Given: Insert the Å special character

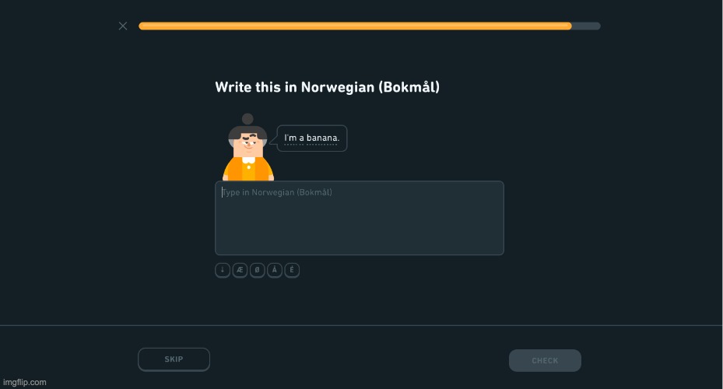Looking at the screenshot, I should (x=275, y=270).
